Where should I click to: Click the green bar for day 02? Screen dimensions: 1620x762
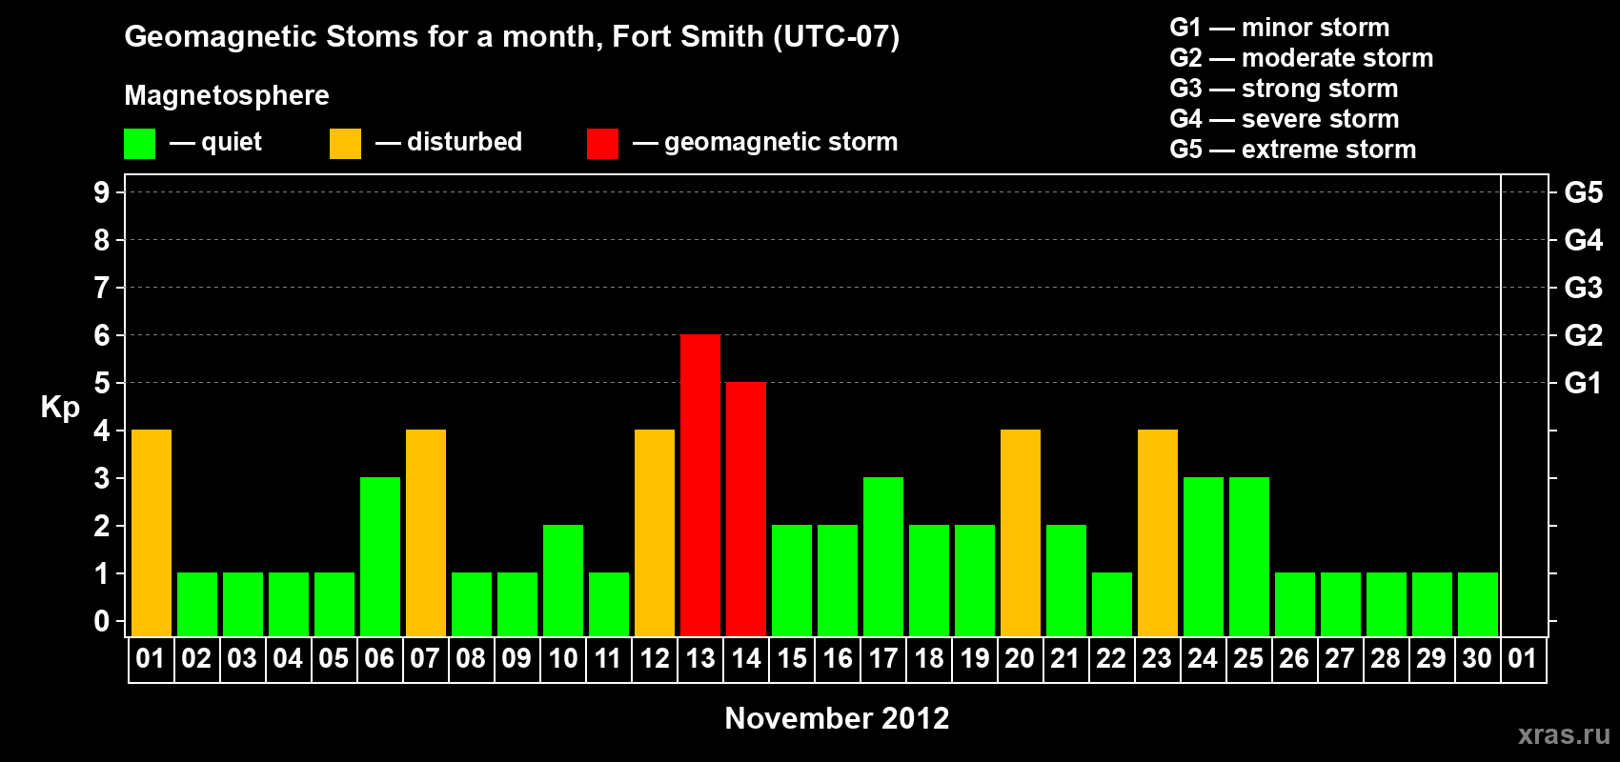197,604
